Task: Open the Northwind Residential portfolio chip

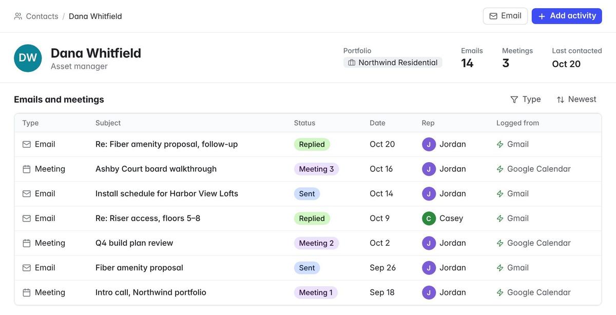Action: click(x=393, y=63)
